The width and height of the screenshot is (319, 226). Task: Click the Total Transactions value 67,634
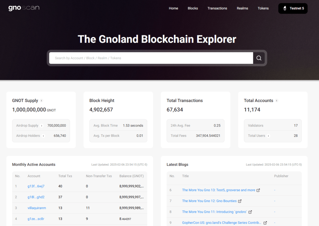(x=175, y=110)
